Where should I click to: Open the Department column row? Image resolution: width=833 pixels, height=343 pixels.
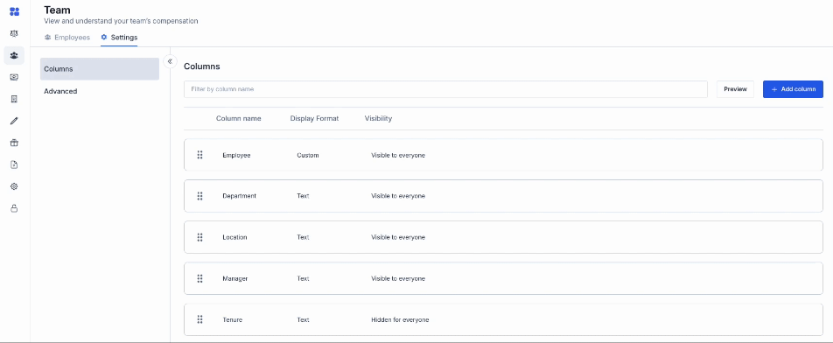503,196
